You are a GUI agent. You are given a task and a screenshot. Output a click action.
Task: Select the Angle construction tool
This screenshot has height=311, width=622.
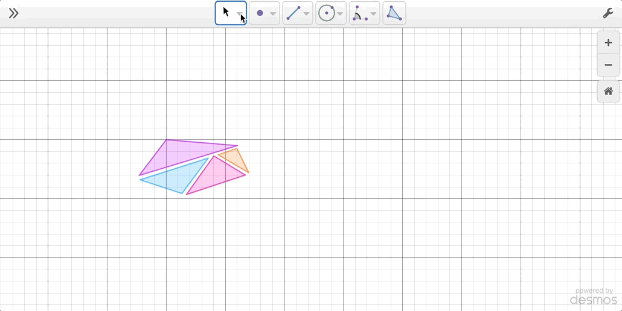[x=359, y=13]
